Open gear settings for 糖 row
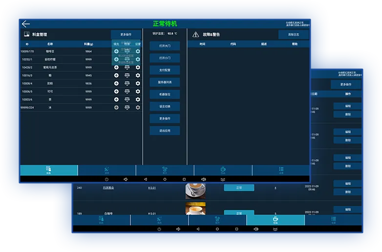 [138, 76]
